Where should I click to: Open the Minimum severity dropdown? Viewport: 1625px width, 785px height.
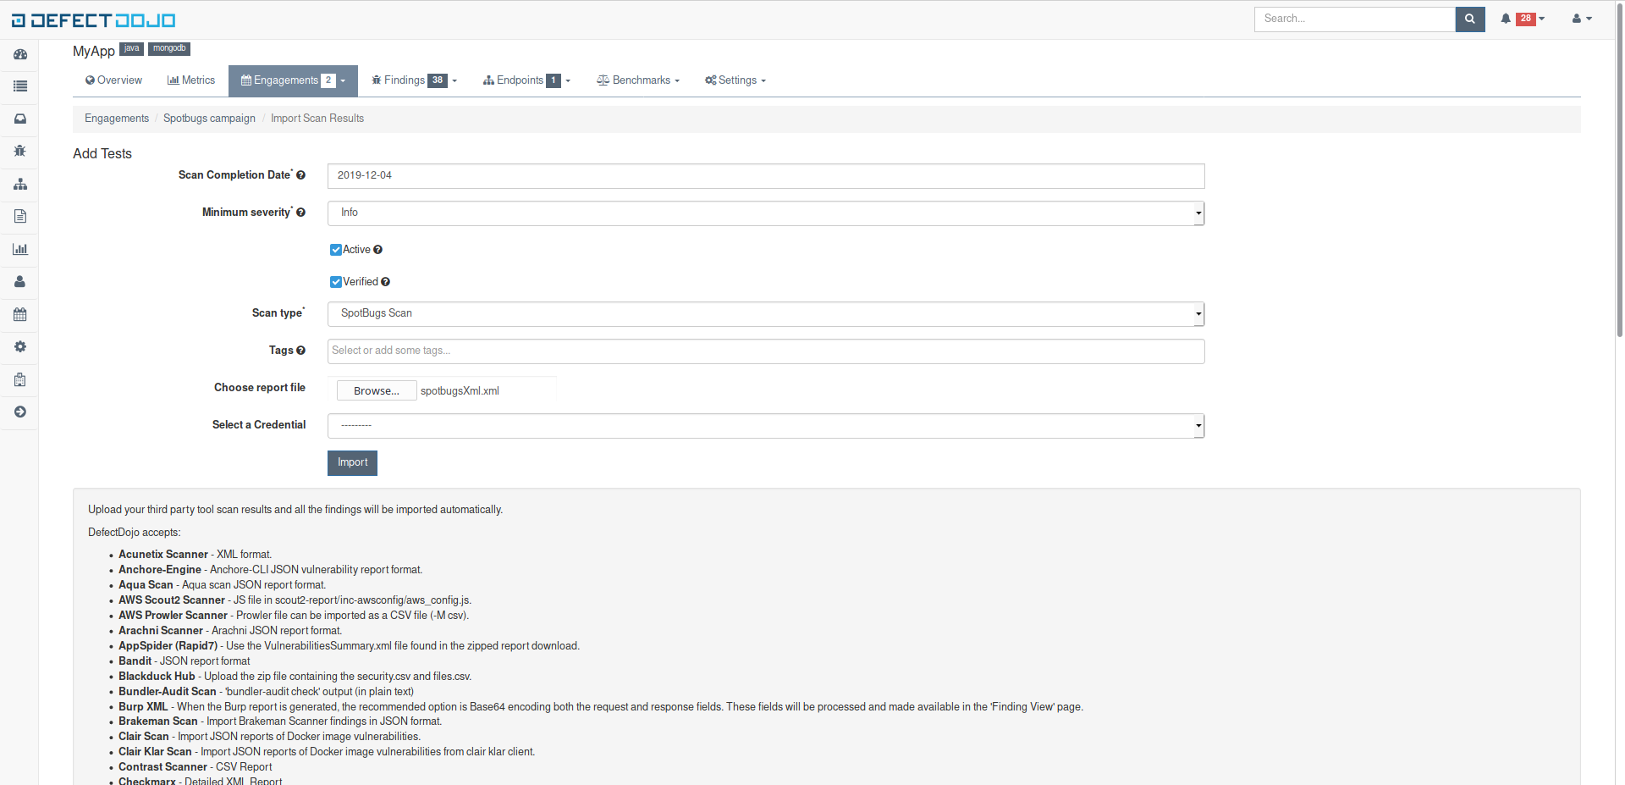coord(766,213)
